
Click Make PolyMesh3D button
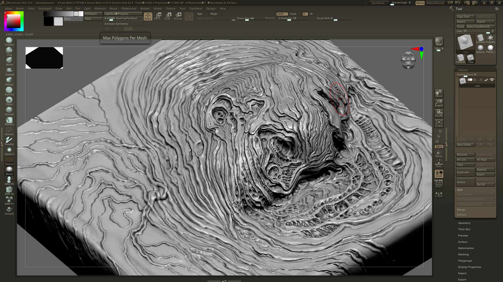coord(480,27)
